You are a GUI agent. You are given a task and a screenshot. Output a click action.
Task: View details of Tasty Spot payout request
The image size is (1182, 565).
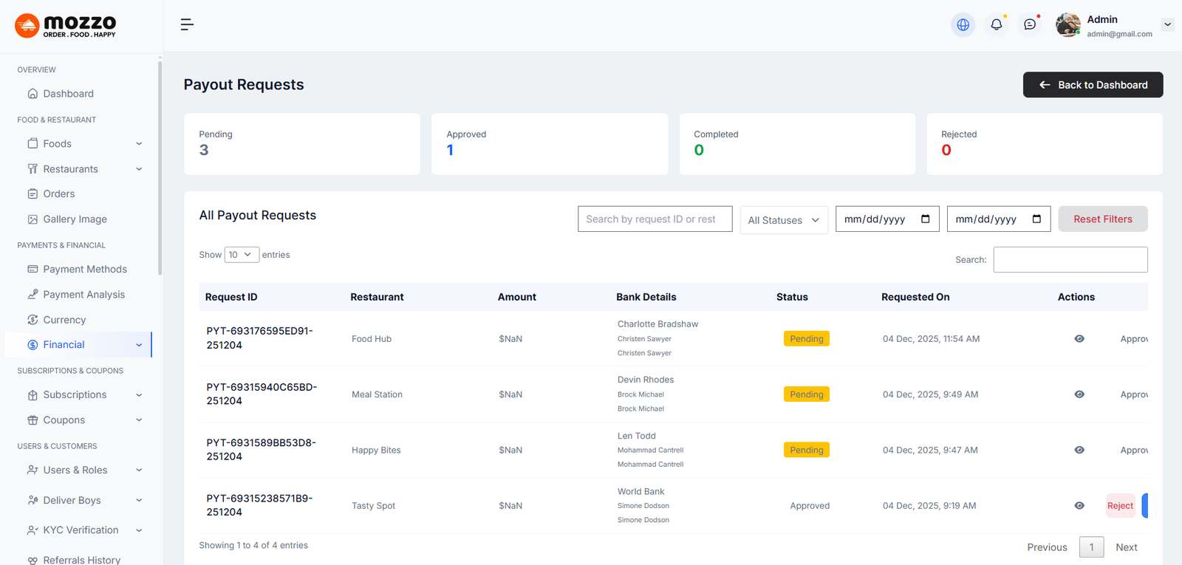tap(1079, 506)
